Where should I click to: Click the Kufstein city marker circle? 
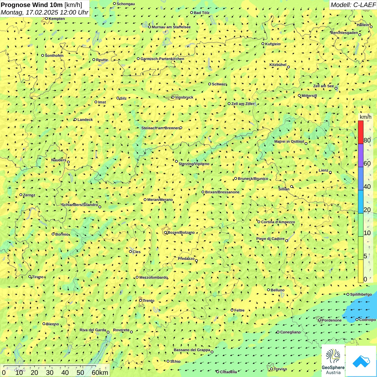[263, 44]
